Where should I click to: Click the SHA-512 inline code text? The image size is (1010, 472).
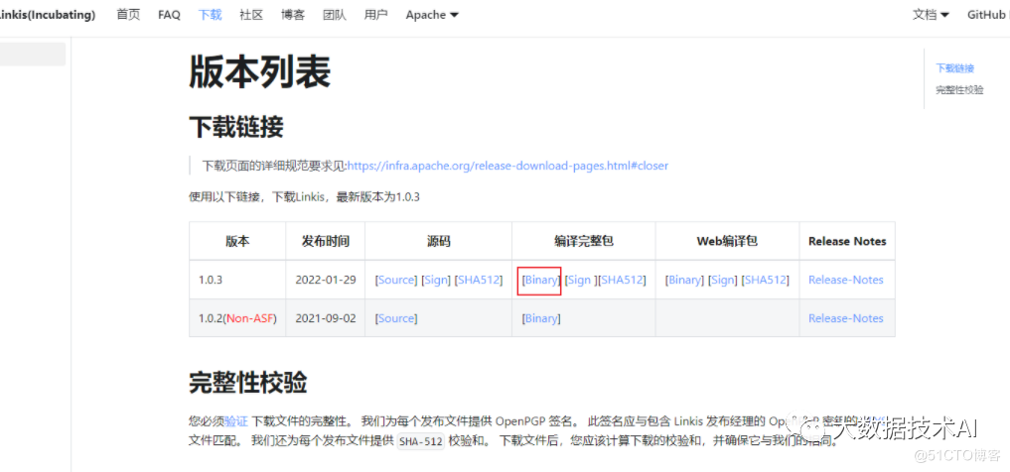[x=421, y=442]
